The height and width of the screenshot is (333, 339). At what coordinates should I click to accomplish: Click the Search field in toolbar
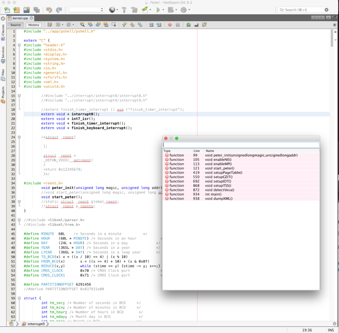(x=303, y=10)
